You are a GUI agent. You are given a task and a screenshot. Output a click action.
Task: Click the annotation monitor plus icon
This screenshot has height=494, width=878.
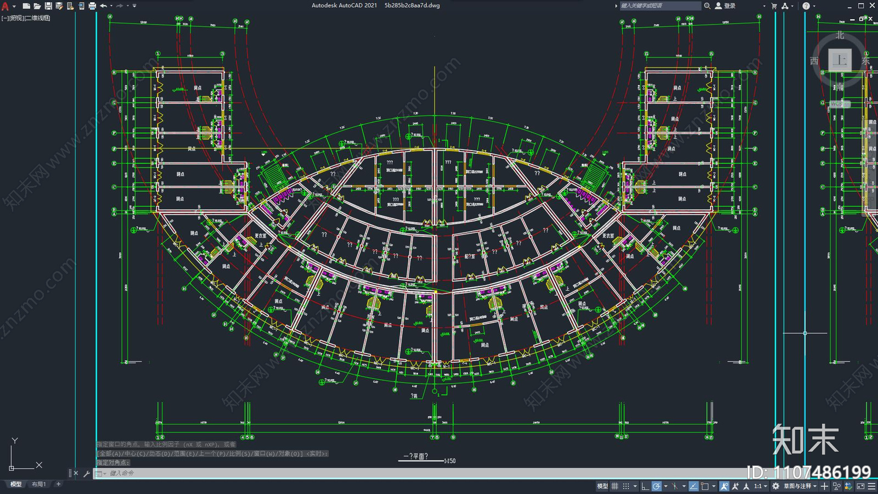click(x=824, y=486)
